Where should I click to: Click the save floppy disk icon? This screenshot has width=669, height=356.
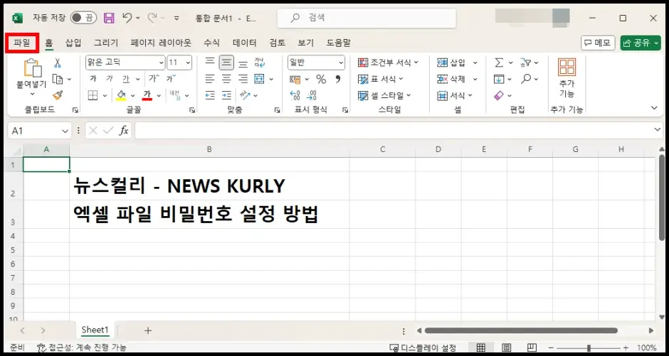point(109,18)
